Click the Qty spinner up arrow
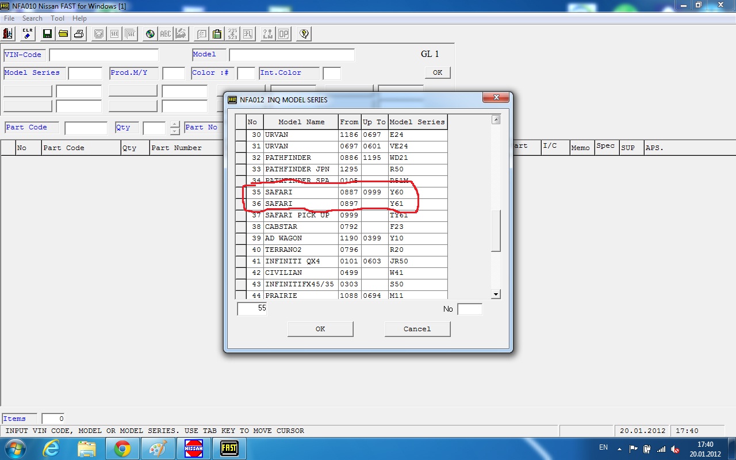Image resolution: width=736 pixels, height=460 pixels. point(175,124)
